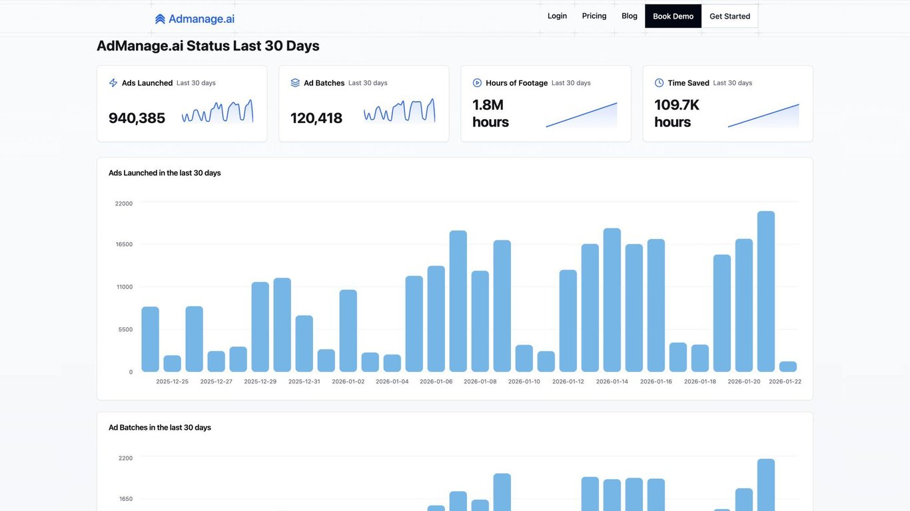Go to the Pricing page

tap(594, 16)
